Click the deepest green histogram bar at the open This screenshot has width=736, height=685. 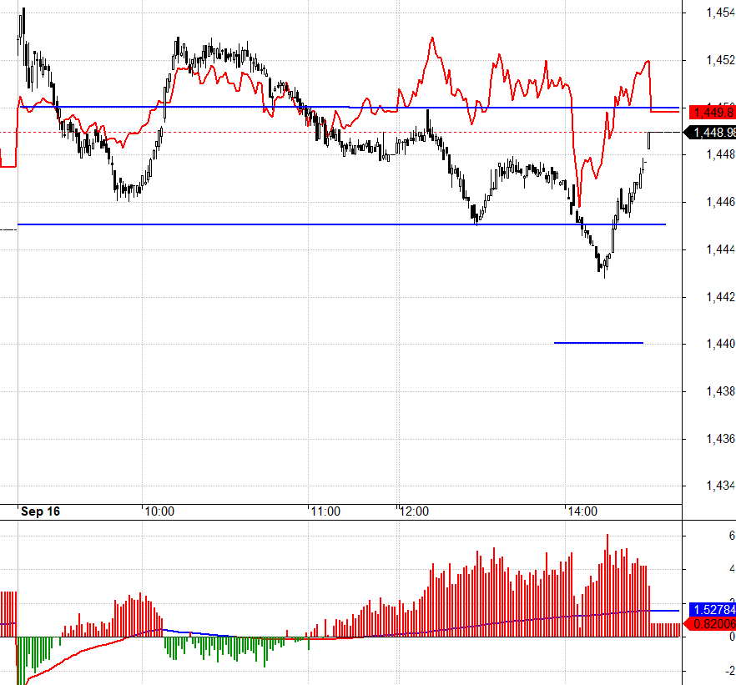click(x=19, y=661)
